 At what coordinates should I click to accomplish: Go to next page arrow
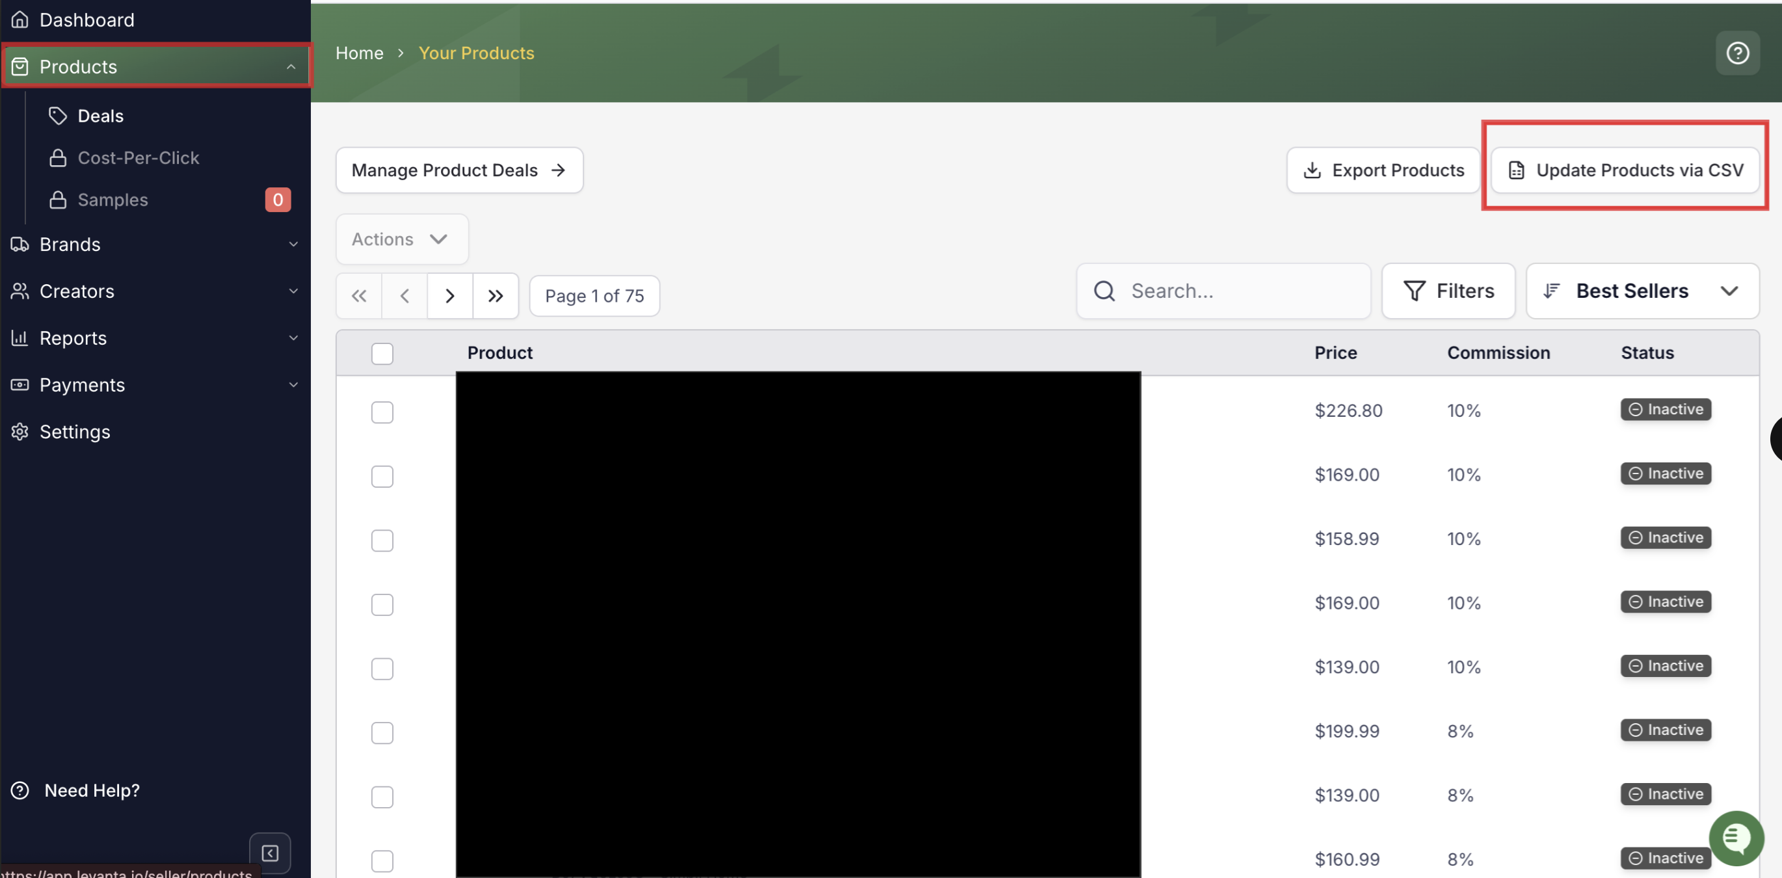[449, 296]
